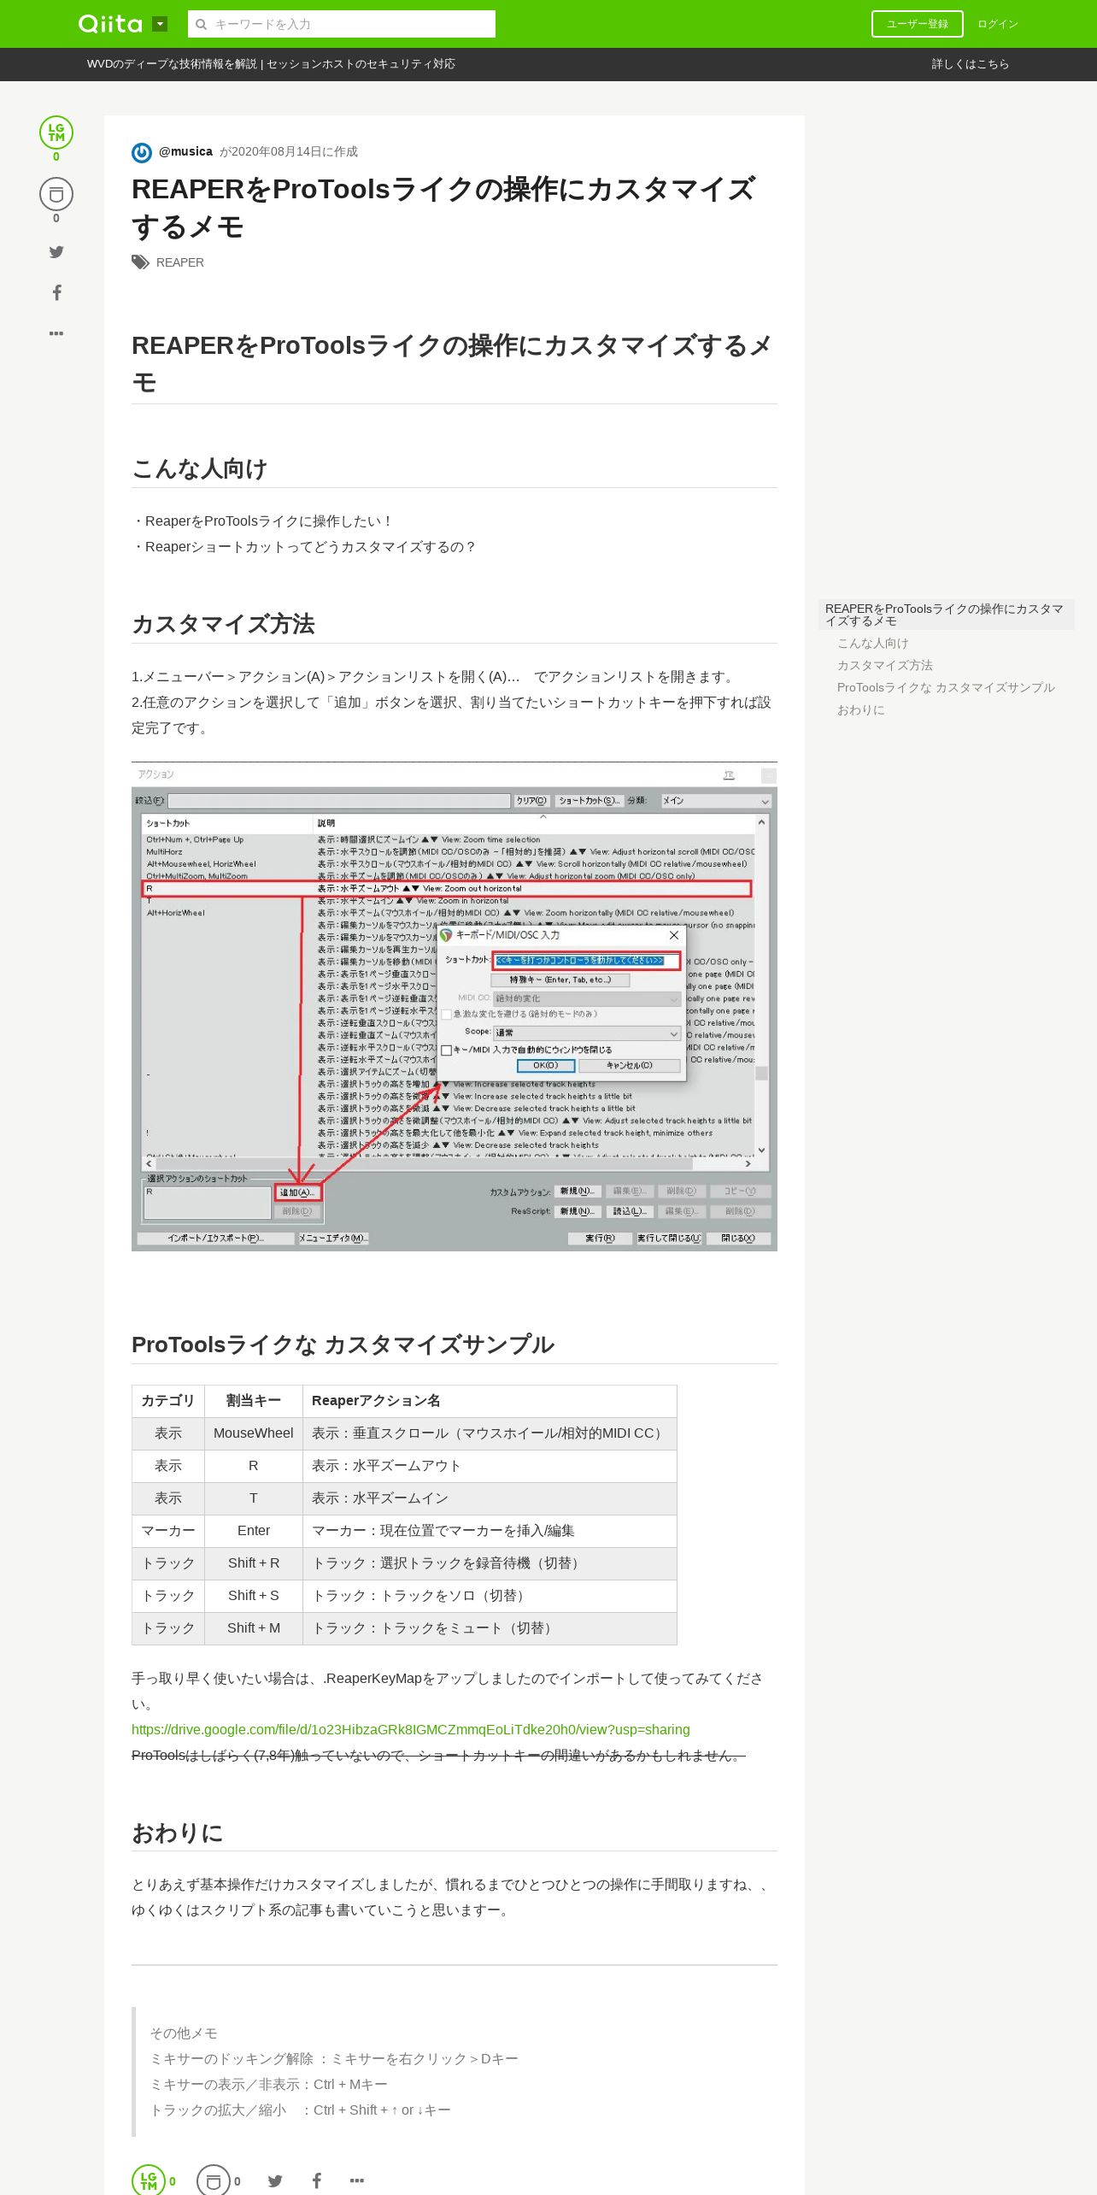
Task: Click the トラック：トラックをミュート（切替） cell
Action: pyautogui.click(x=490, y=1628)
